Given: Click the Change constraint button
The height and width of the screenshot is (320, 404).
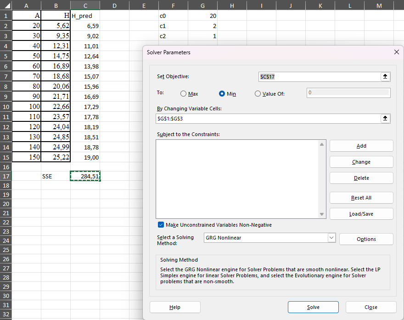Looking at the screenshot, I should 361,162.
